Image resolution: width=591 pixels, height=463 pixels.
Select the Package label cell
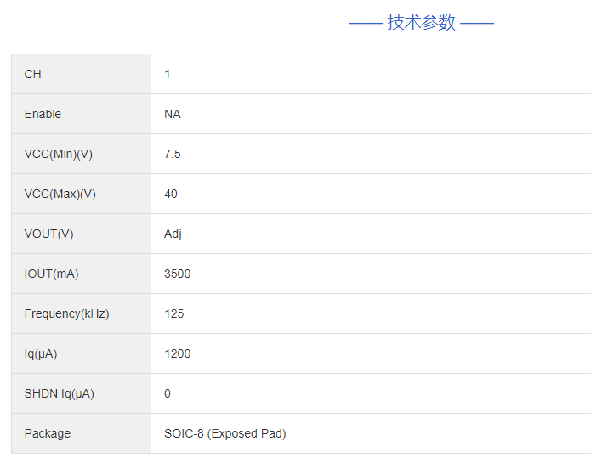[48, 434]
